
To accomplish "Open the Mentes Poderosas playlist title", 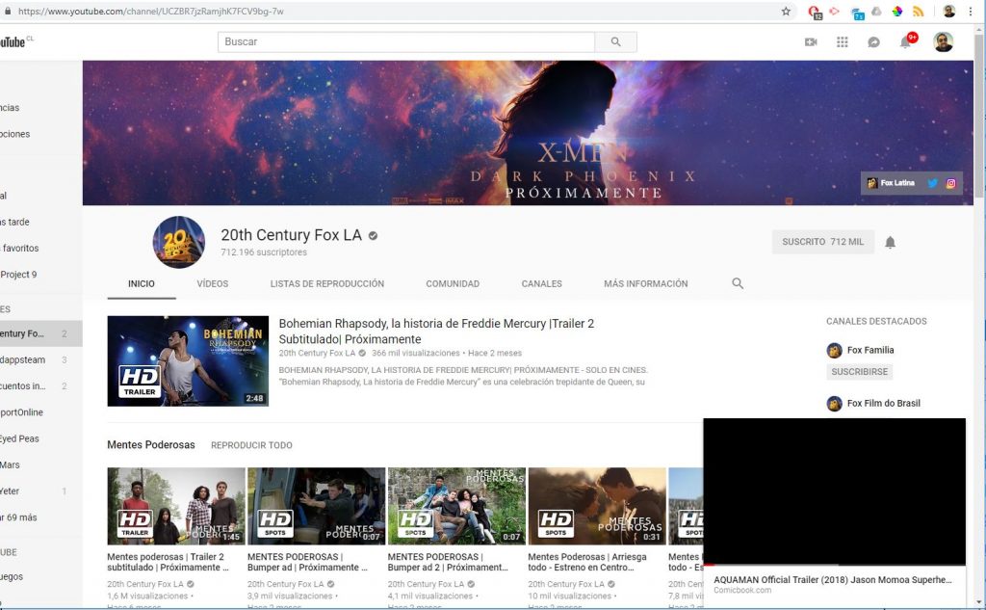I will [x=151, y=445].
